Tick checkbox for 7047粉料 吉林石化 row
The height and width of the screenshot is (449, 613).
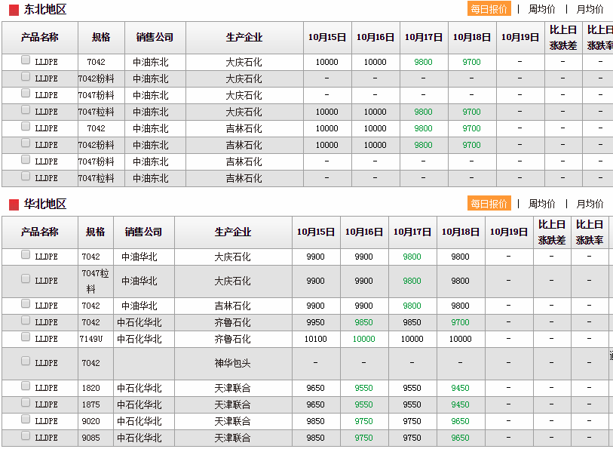click(26, 159)
